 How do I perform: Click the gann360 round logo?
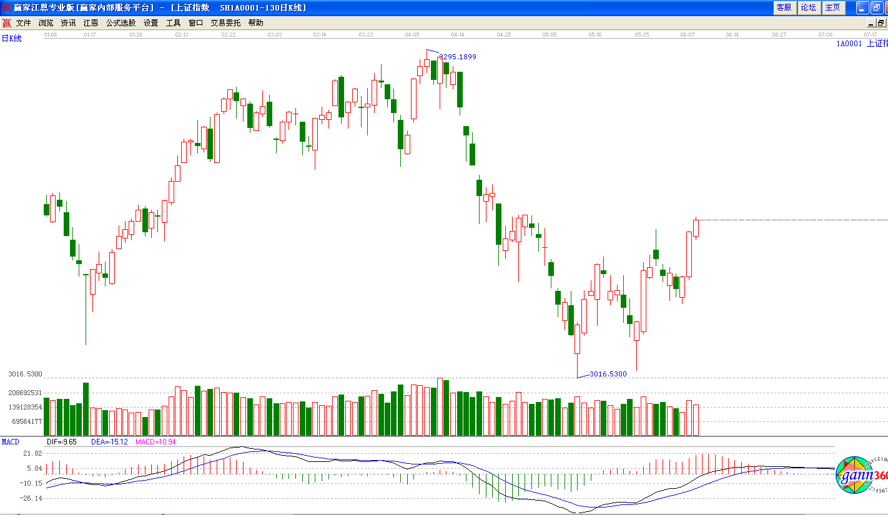click(x=862, y=476)
